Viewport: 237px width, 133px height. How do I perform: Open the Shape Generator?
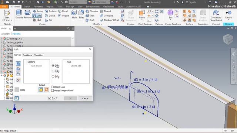131,16
